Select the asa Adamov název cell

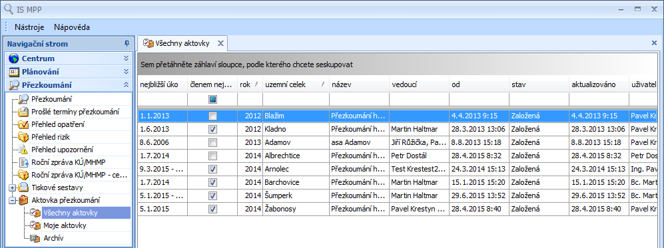[x=359, y=142]
